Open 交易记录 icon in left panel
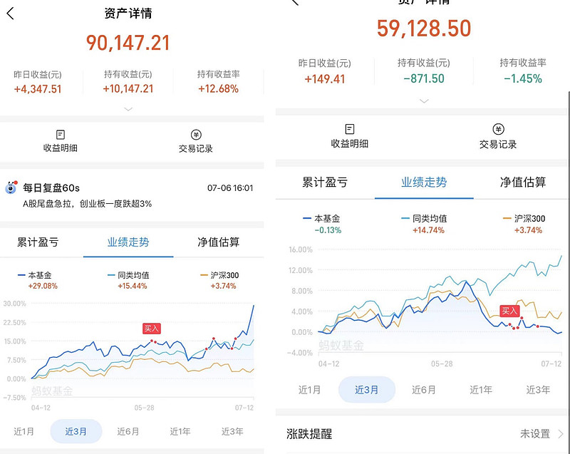Image resolution: width=570 pixels, height=454 pixels. (196, 135)
